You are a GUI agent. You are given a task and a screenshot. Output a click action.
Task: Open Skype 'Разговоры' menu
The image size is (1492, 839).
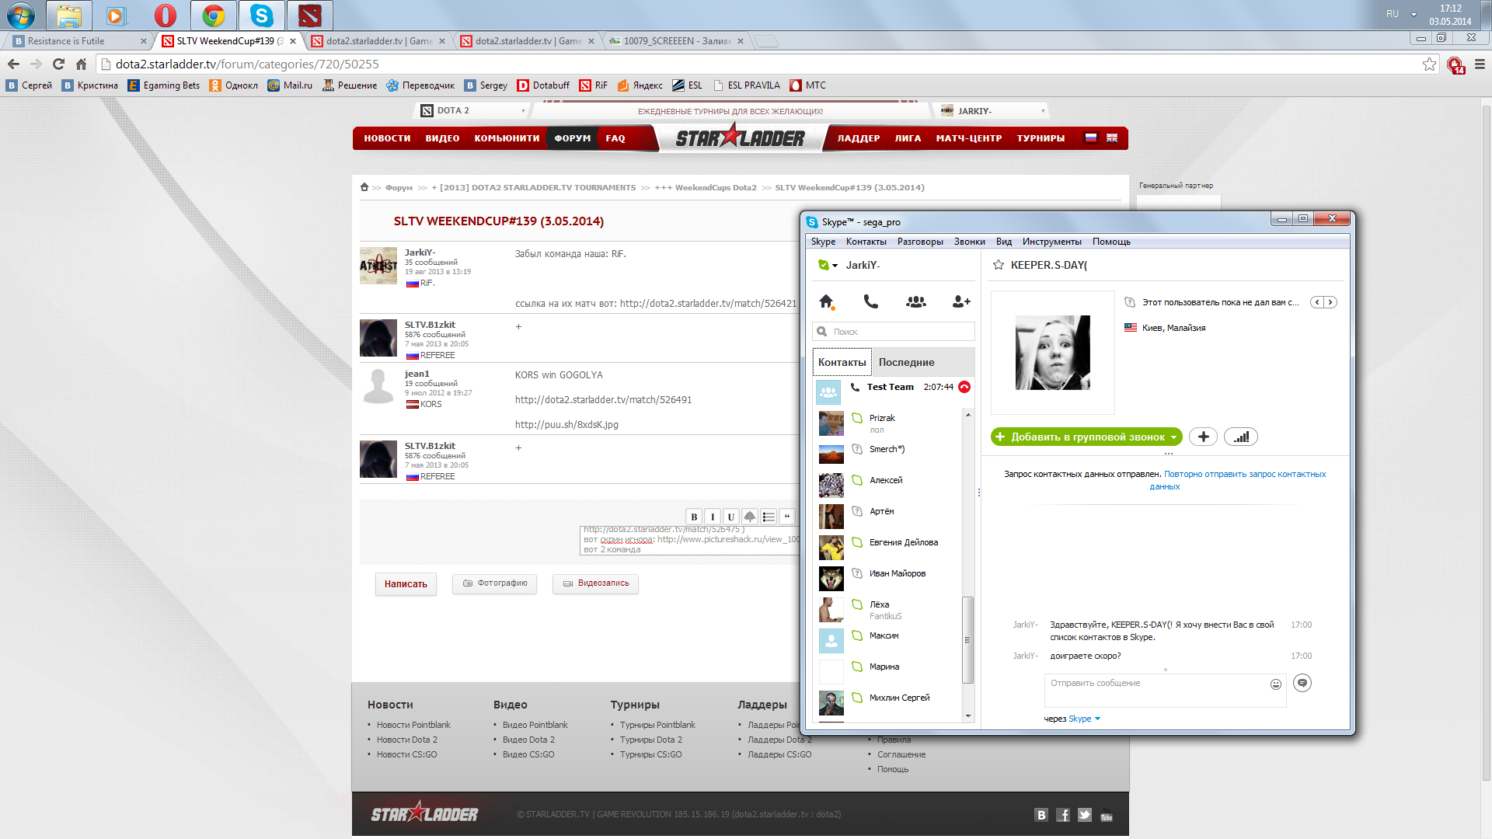[x=920, y=242]
